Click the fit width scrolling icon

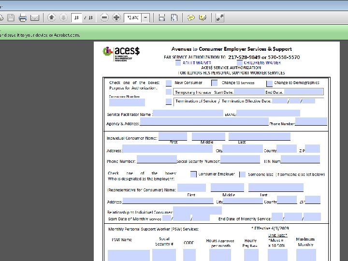click(x=162, y=18)
